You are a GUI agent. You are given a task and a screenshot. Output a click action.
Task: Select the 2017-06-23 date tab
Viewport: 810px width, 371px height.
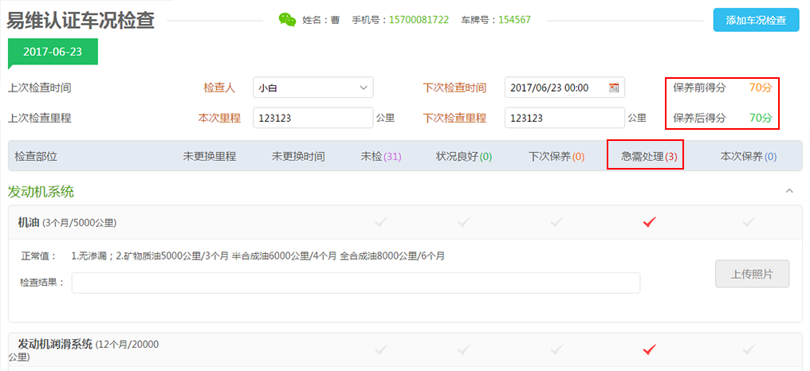(x=52, y=51)
